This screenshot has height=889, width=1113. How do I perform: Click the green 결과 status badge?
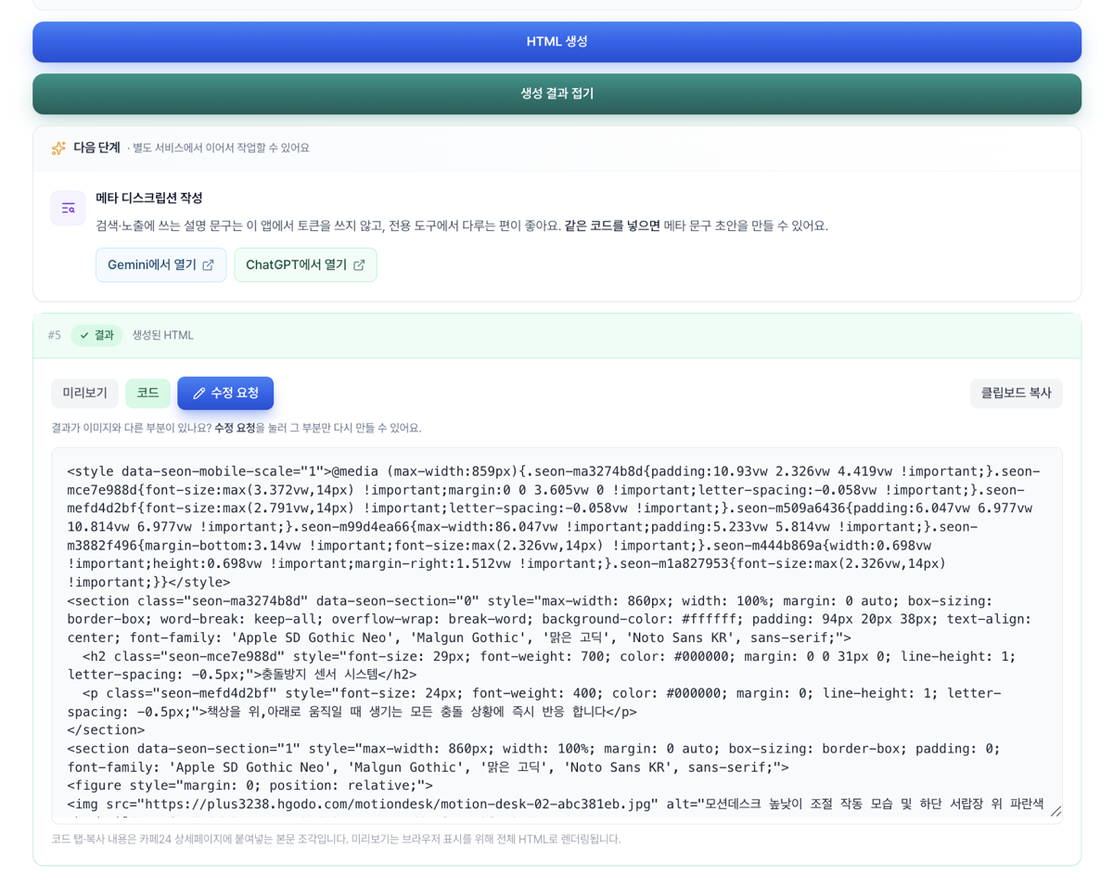click(96, 335)
